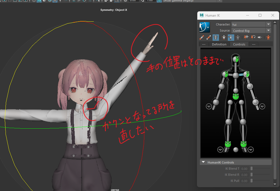Toggle Show/Hide IK effectors icon

pyautogui.click(x=202, y=37)
